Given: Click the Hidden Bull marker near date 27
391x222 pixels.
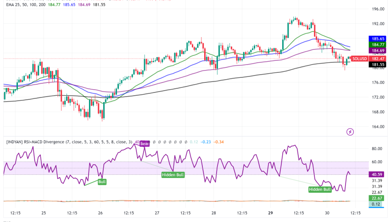Looking at the screenshot, I should tap(173, 175).
